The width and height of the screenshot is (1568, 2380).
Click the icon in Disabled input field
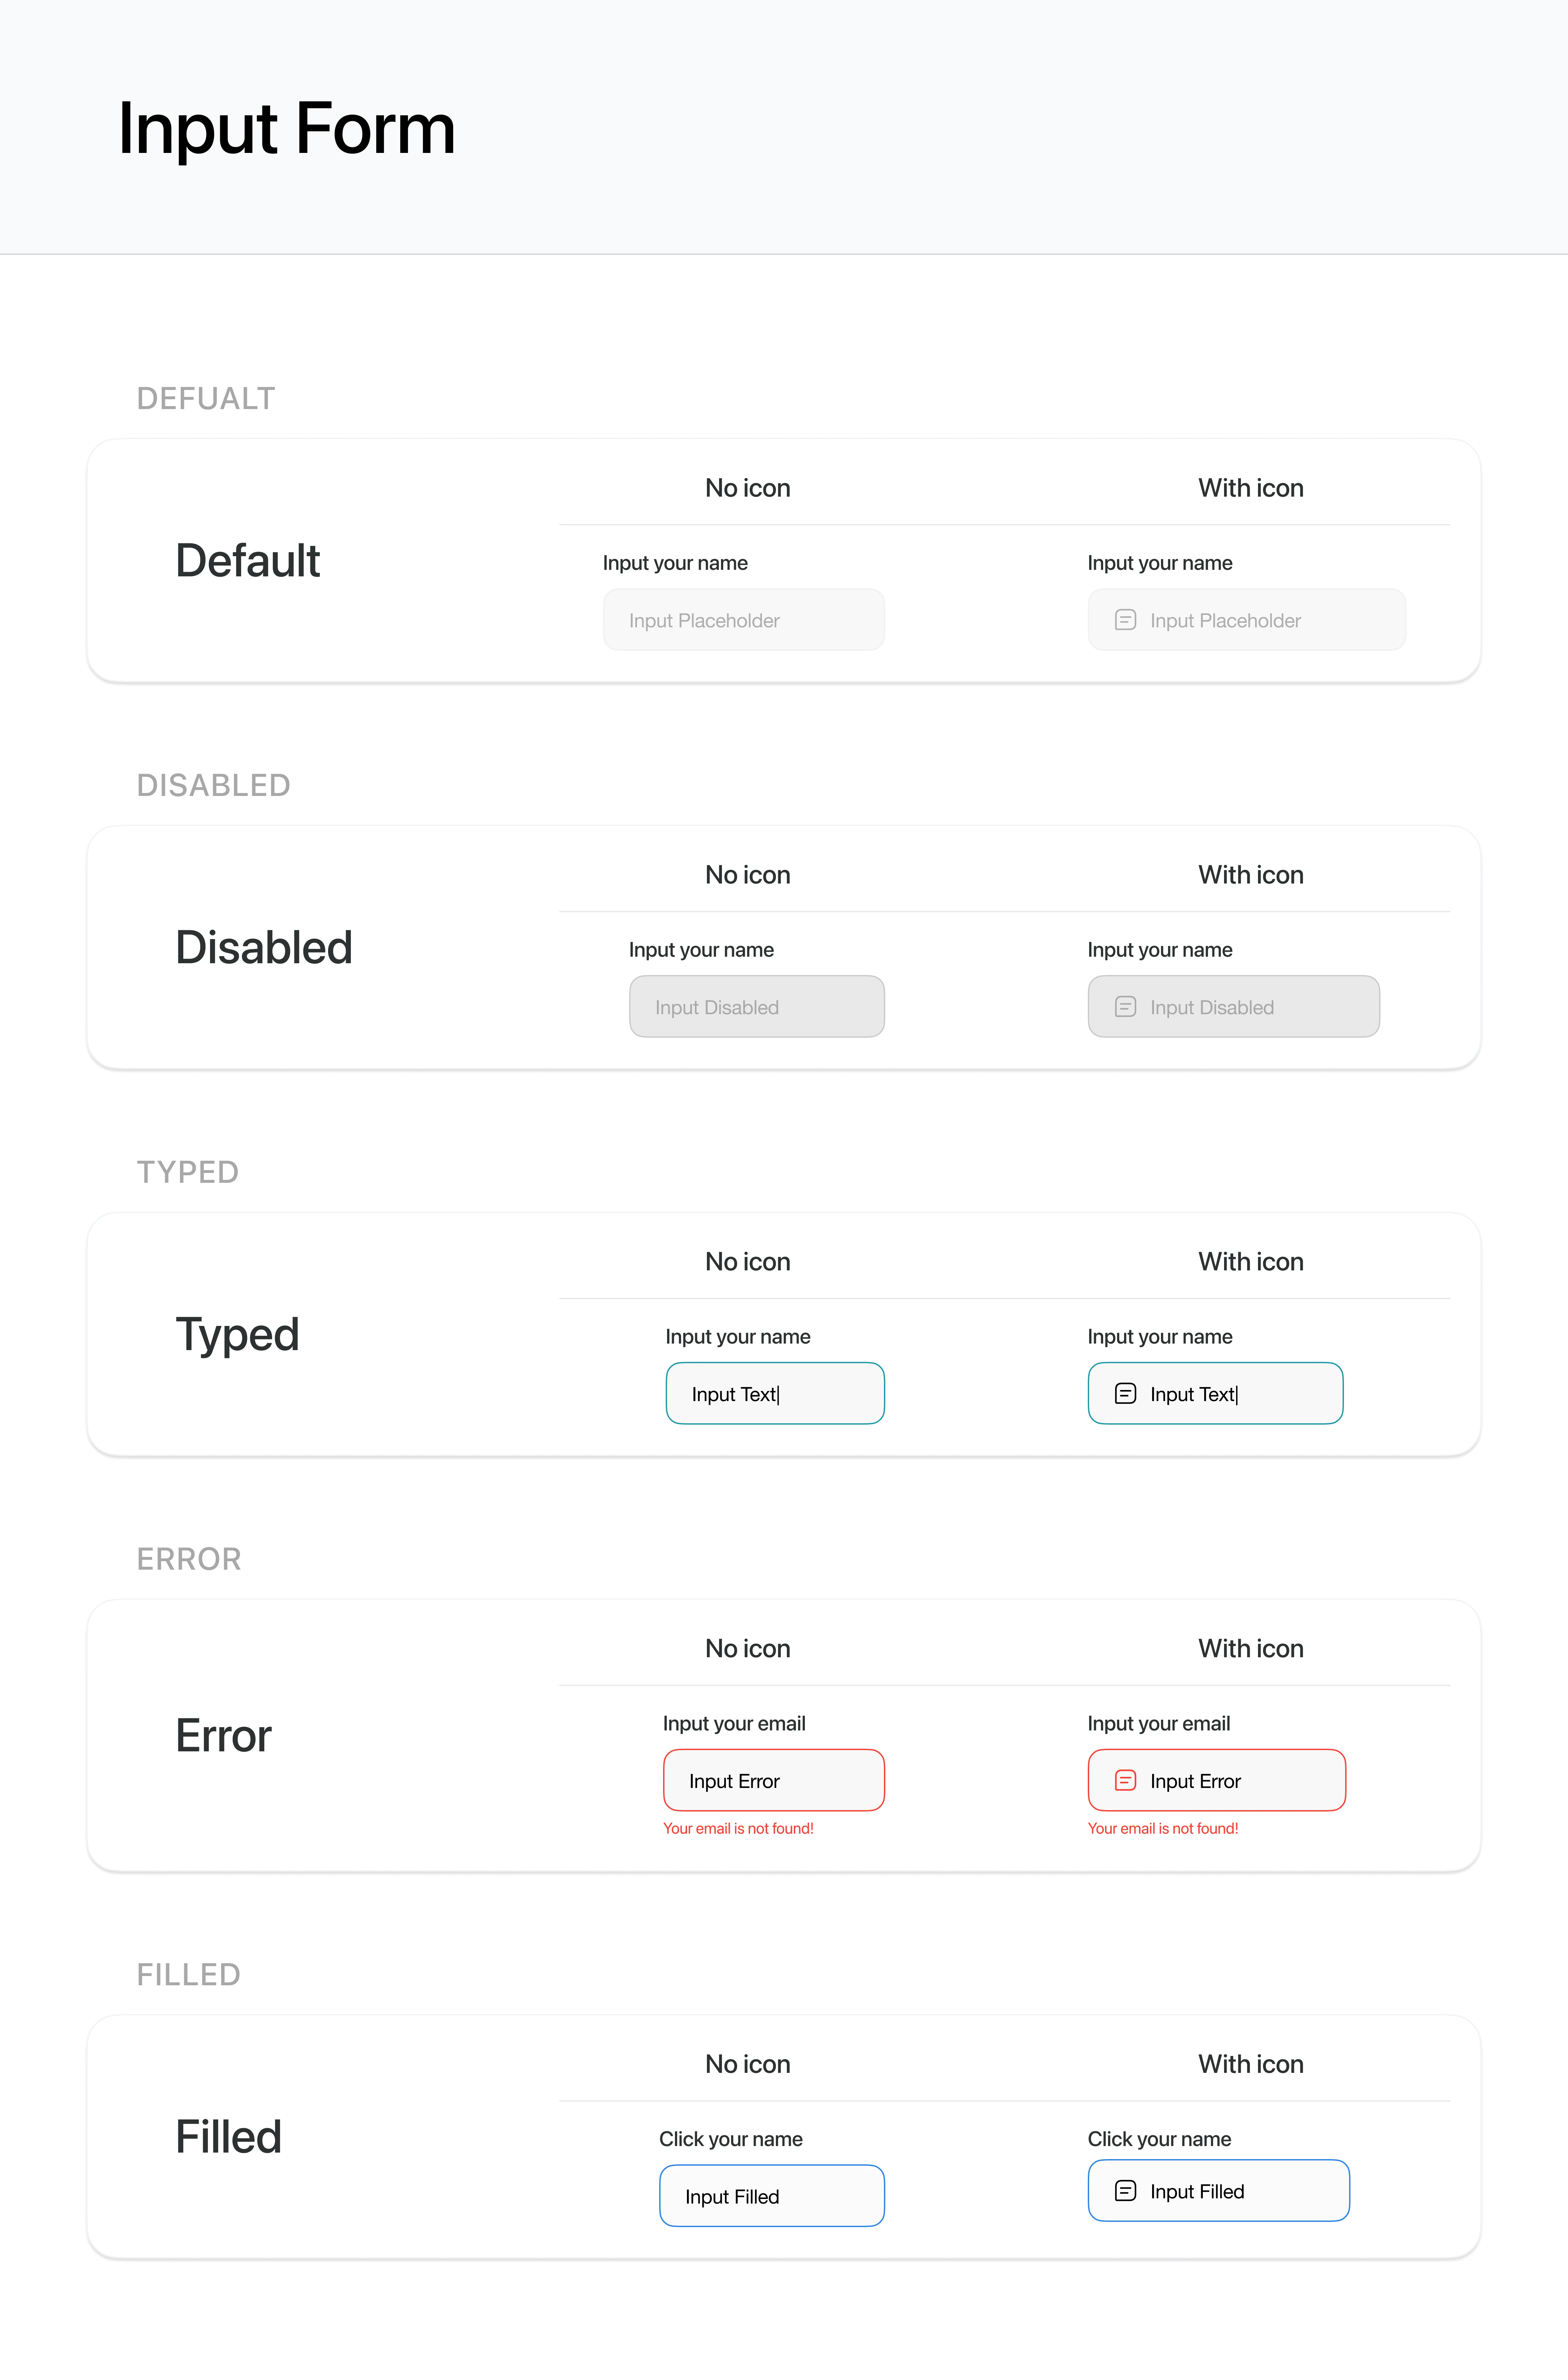pos(1125,1007)
